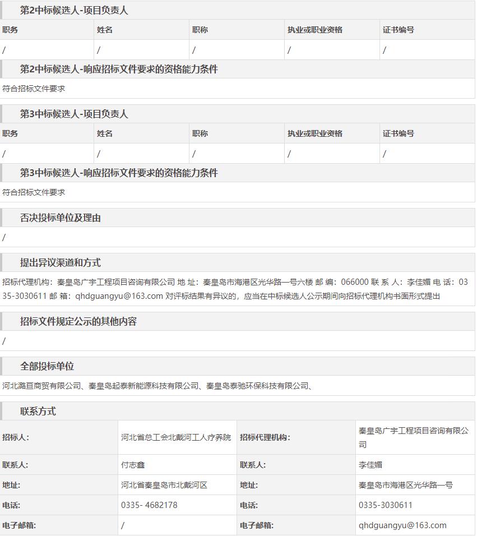Select the 联系方式 section heading
The image size is (477, 536).
click(38, 412)
